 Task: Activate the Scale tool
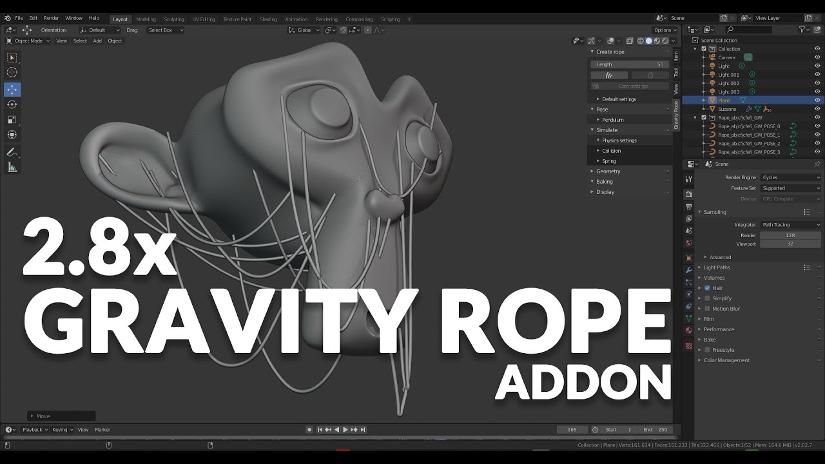tap(12, 119)
